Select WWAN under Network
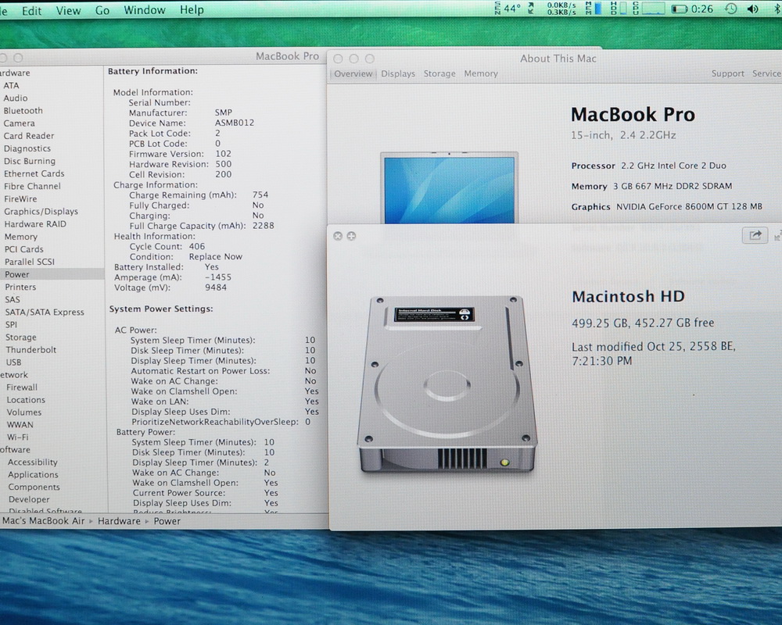 coord(20,425)
